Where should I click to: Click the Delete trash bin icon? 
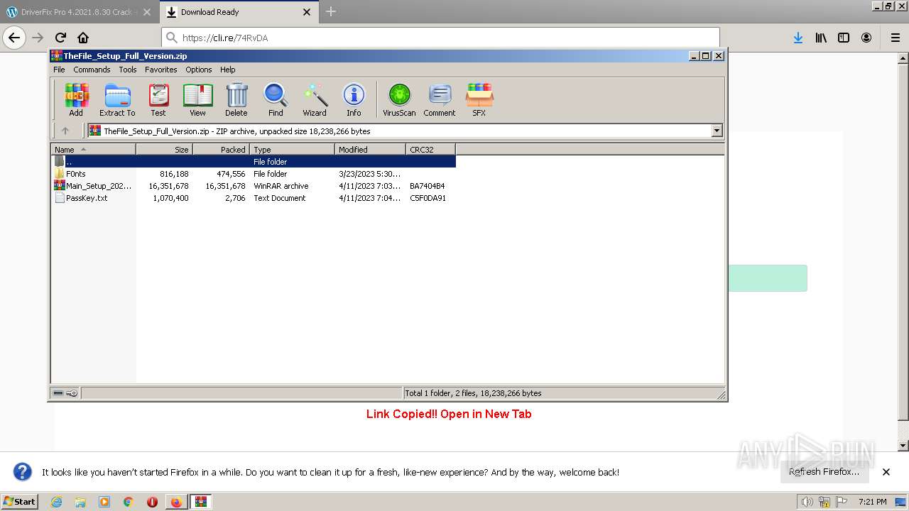click(x=236, y=99)
